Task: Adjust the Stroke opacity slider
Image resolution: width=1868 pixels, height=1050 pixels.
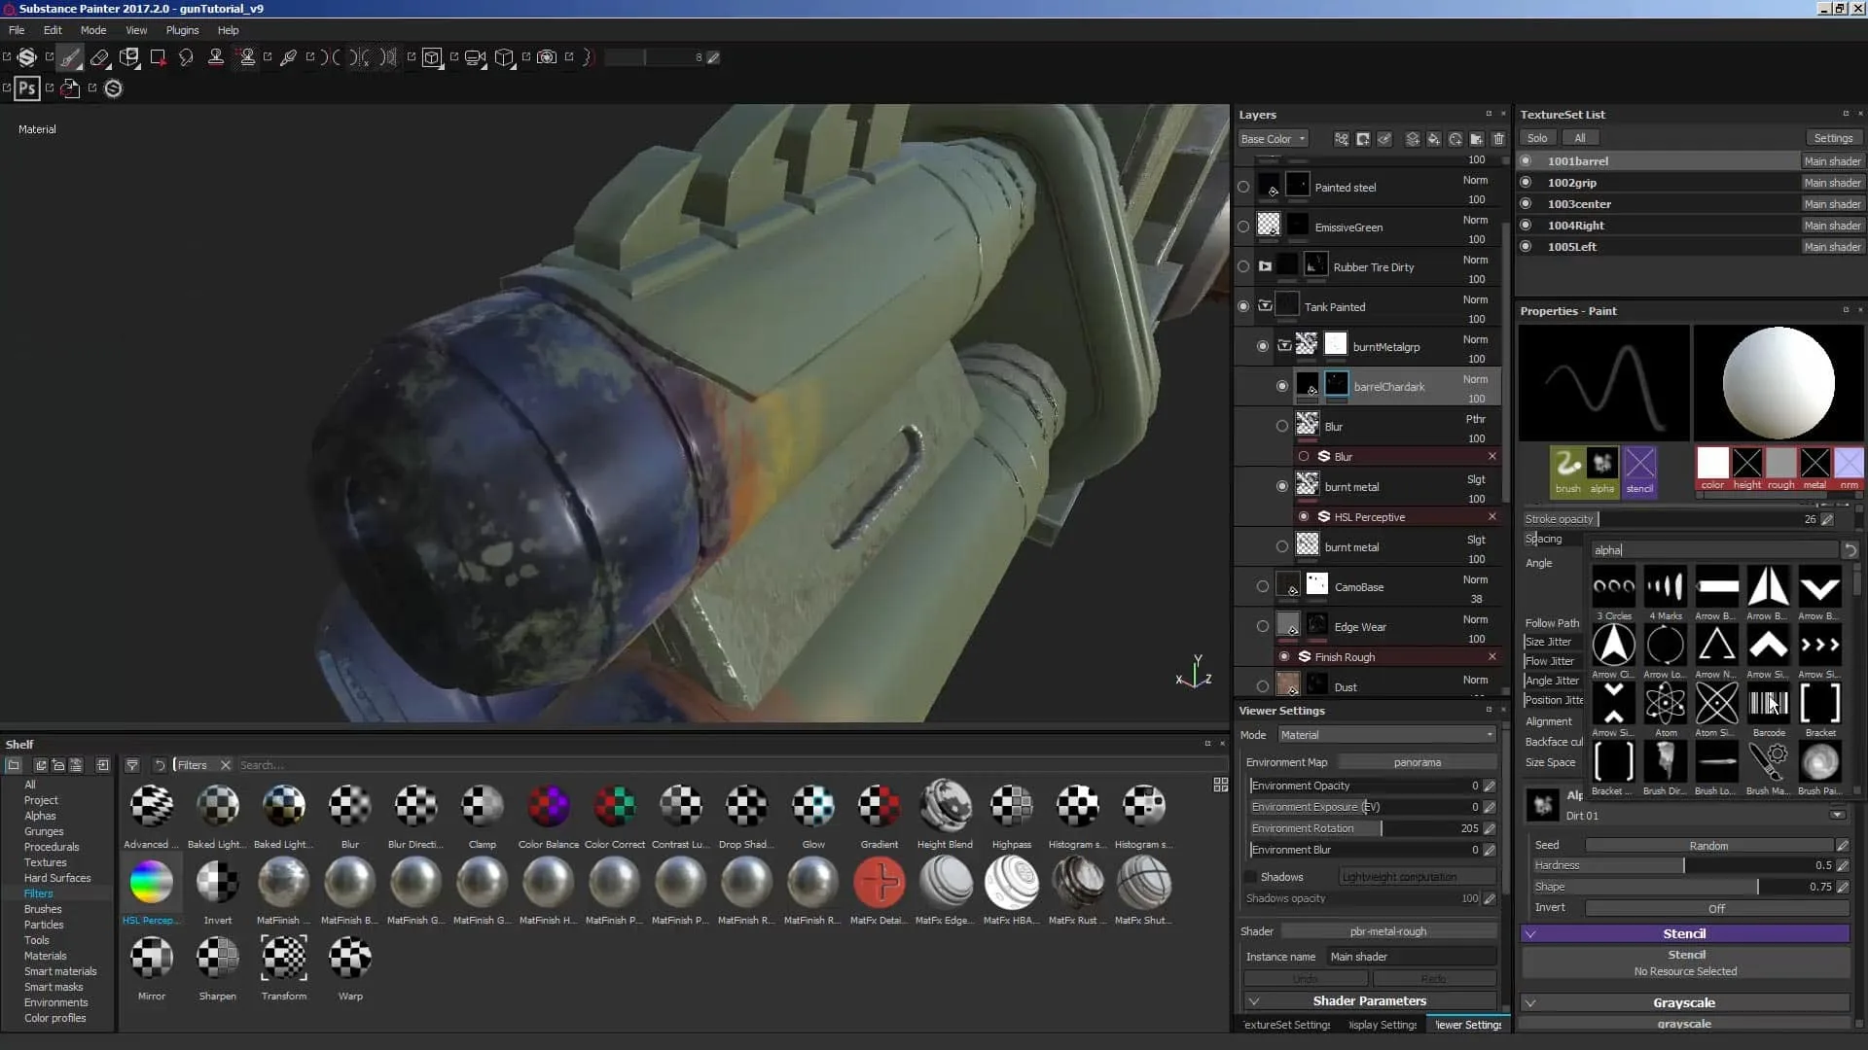Action: point(1670,519)
